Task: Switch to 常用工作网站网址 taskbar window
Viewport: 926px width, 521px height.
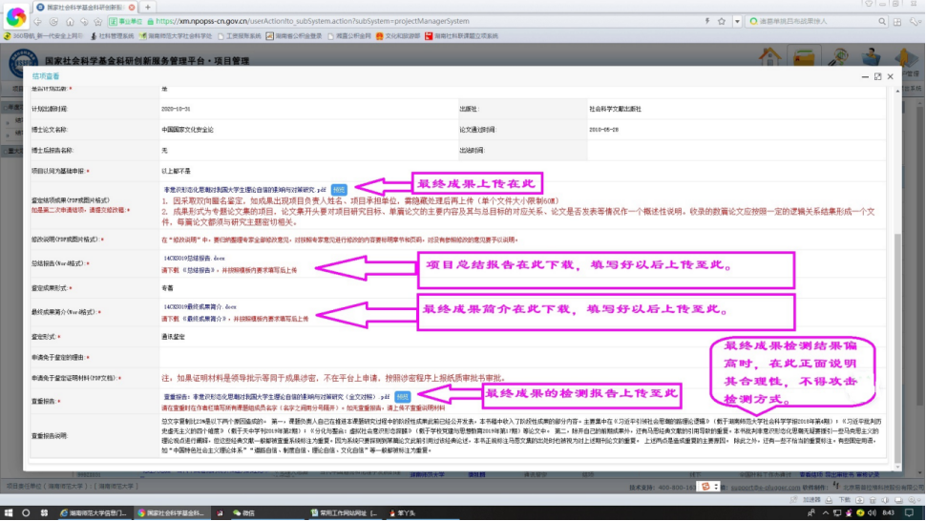Action: 345,513
